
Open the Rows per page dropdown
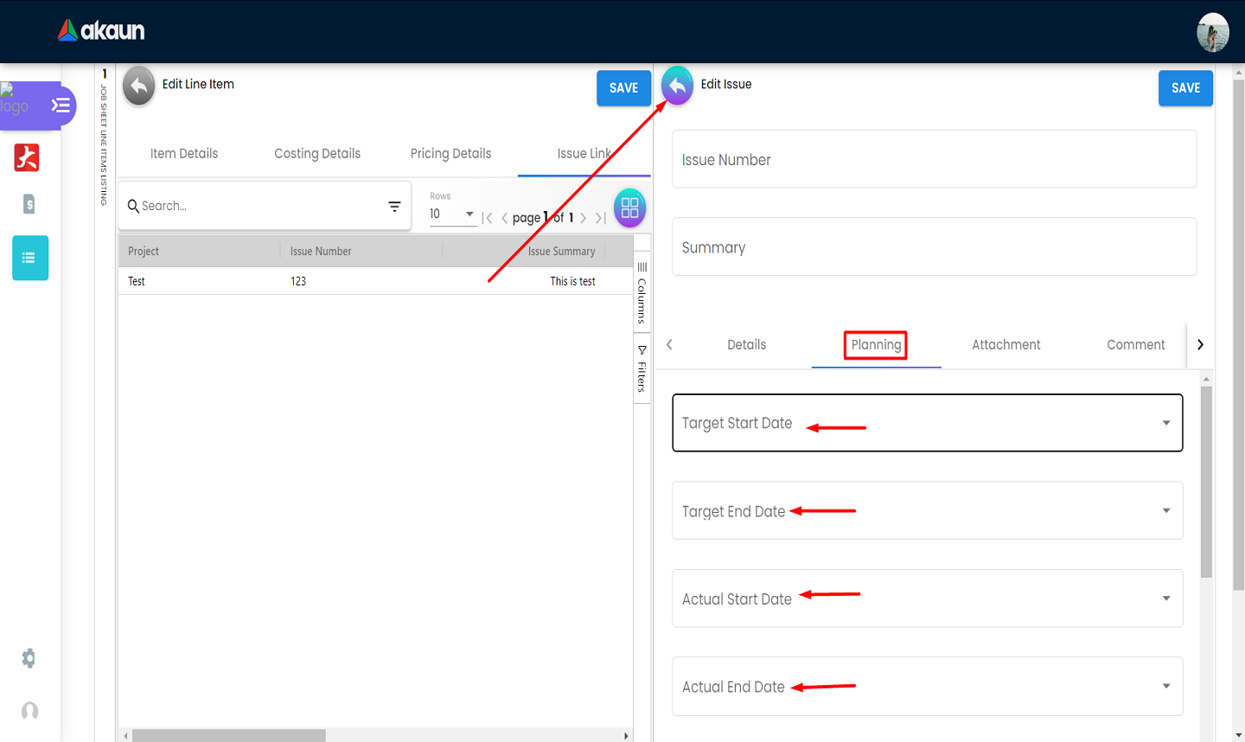coord(452,214)
